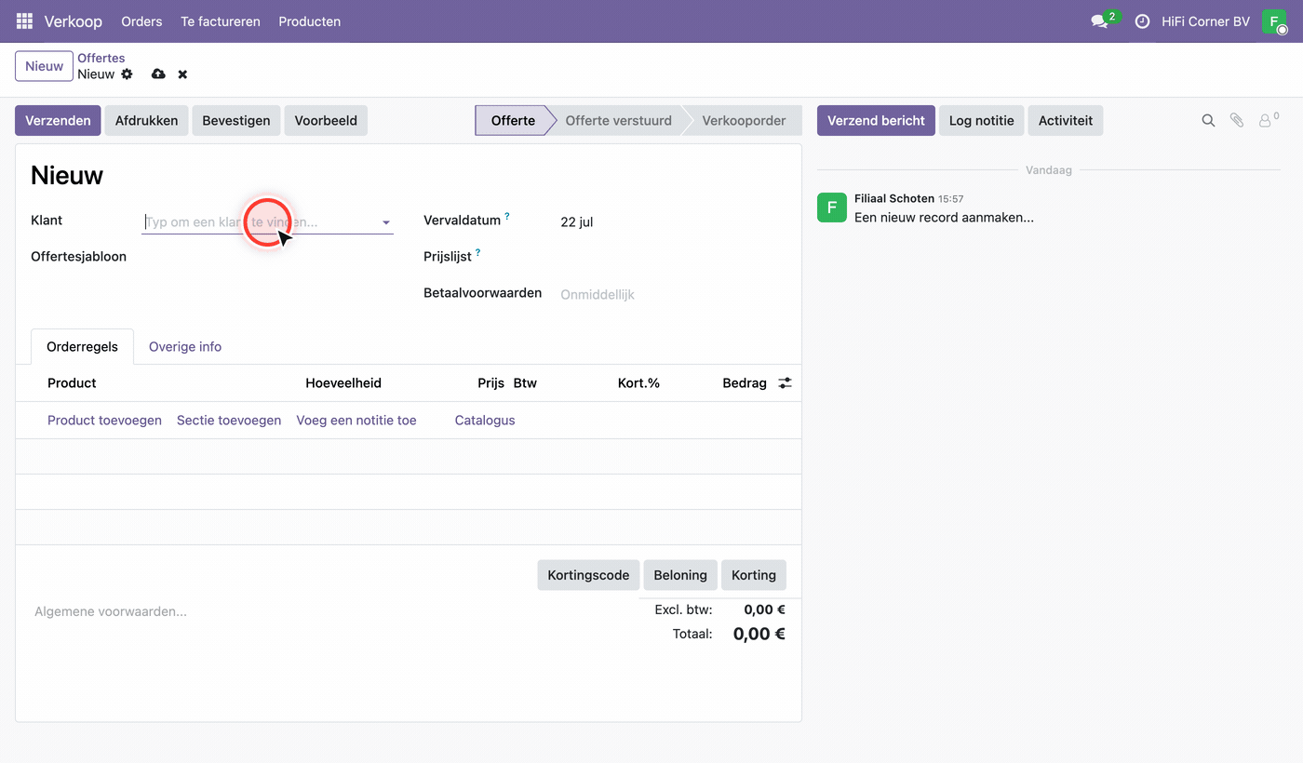Open column settings icon in order lines
The width and height of the screenshot is (1303, 763).
785,382
